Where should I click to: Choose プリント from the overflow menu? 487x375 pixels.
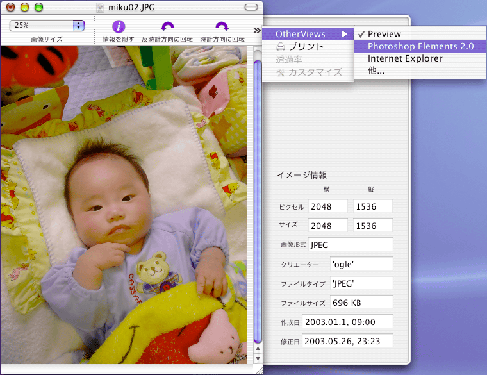(308, 47)
